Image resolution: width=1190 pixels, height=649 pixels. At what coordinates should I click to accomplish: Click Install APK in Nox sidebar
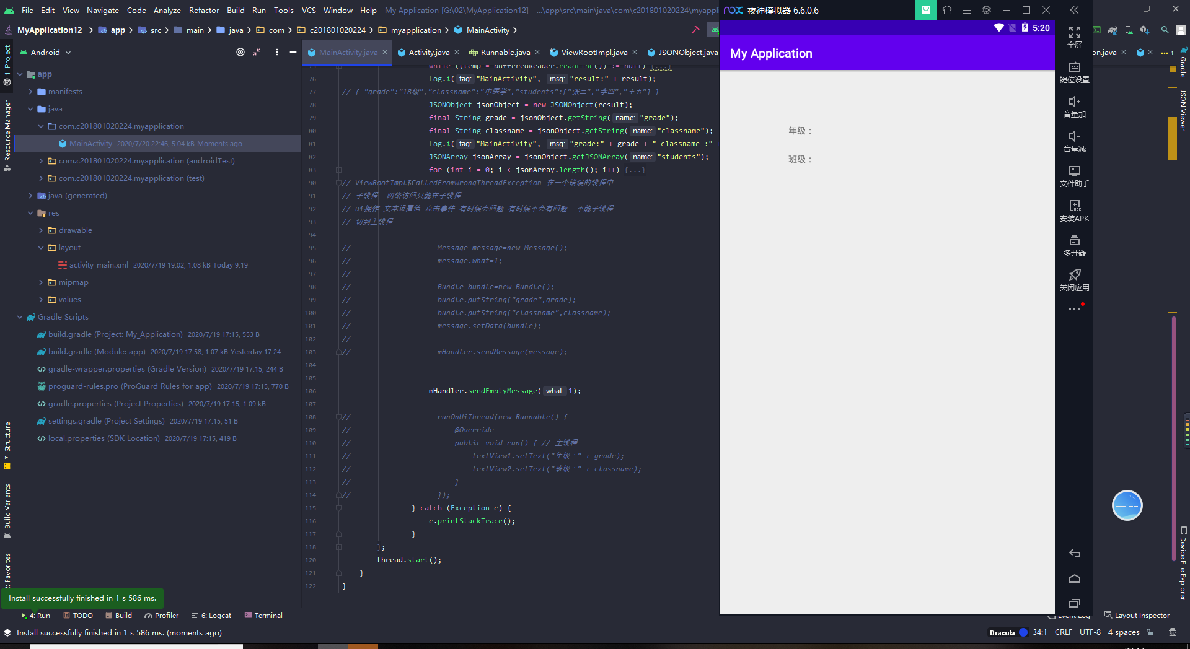[1074, 211]
